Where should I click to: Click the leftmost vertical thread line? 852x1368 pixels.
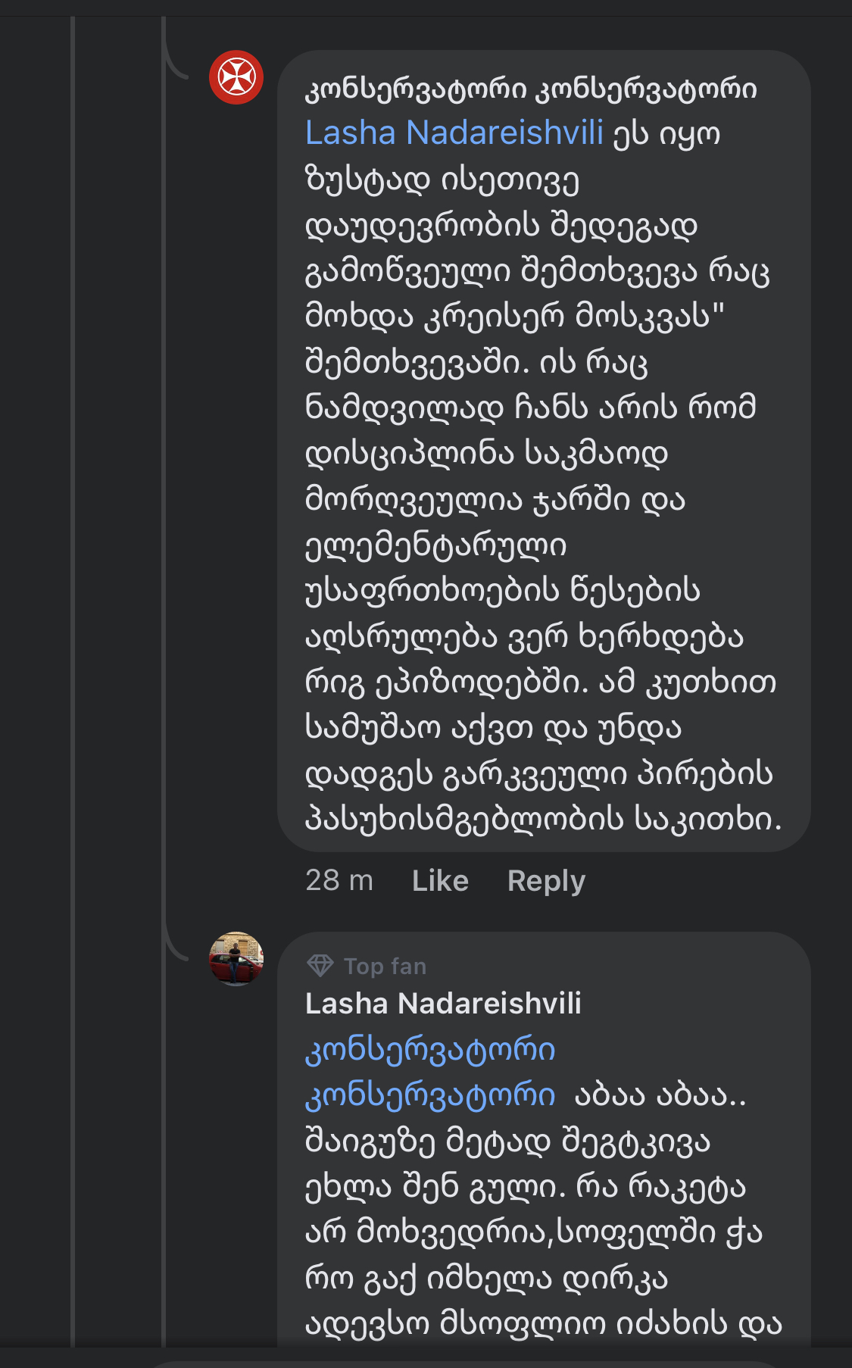pos(73,682)
